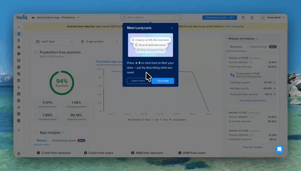Toggle the Poor legend item

[x=164, y=120]
